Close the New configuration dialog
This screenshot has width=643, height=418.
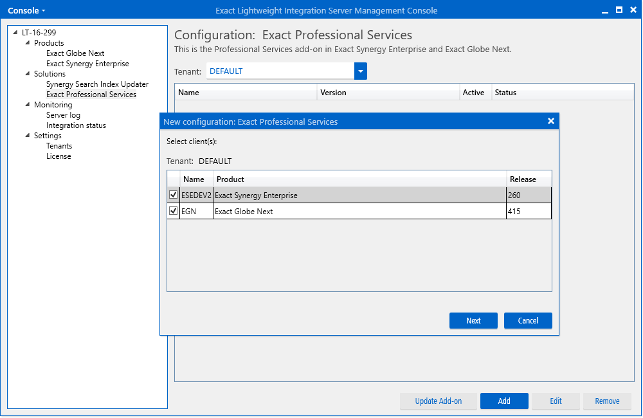point(551,121)
